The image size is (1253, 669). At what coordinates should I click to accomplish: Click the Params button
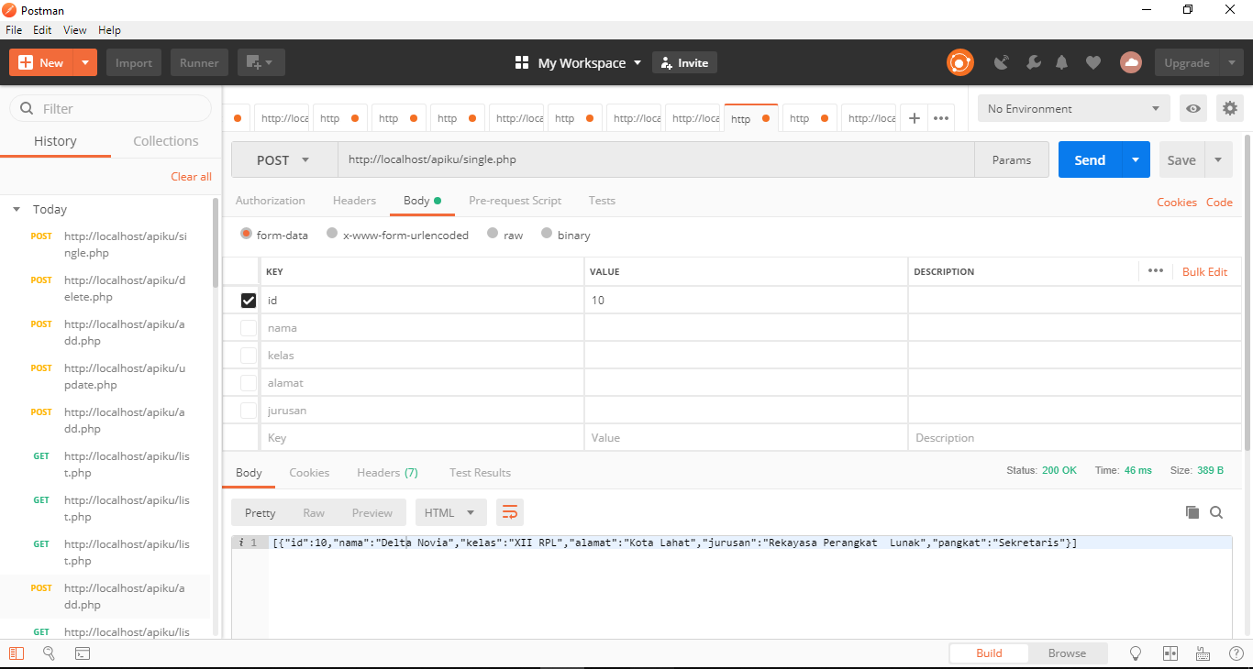(x=1012, y=159)
